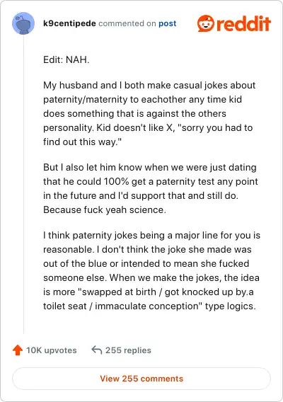Image resolution: width=283 pixels, height=402 pixels.
Task: Click the View 255 comments button
Action: [141, 379]
